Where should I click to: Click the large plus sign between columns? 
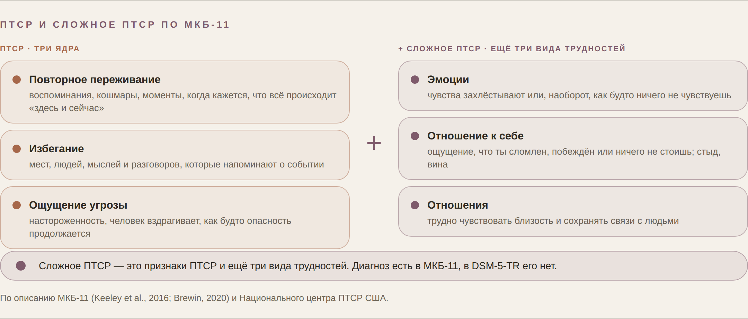[374, 143]
